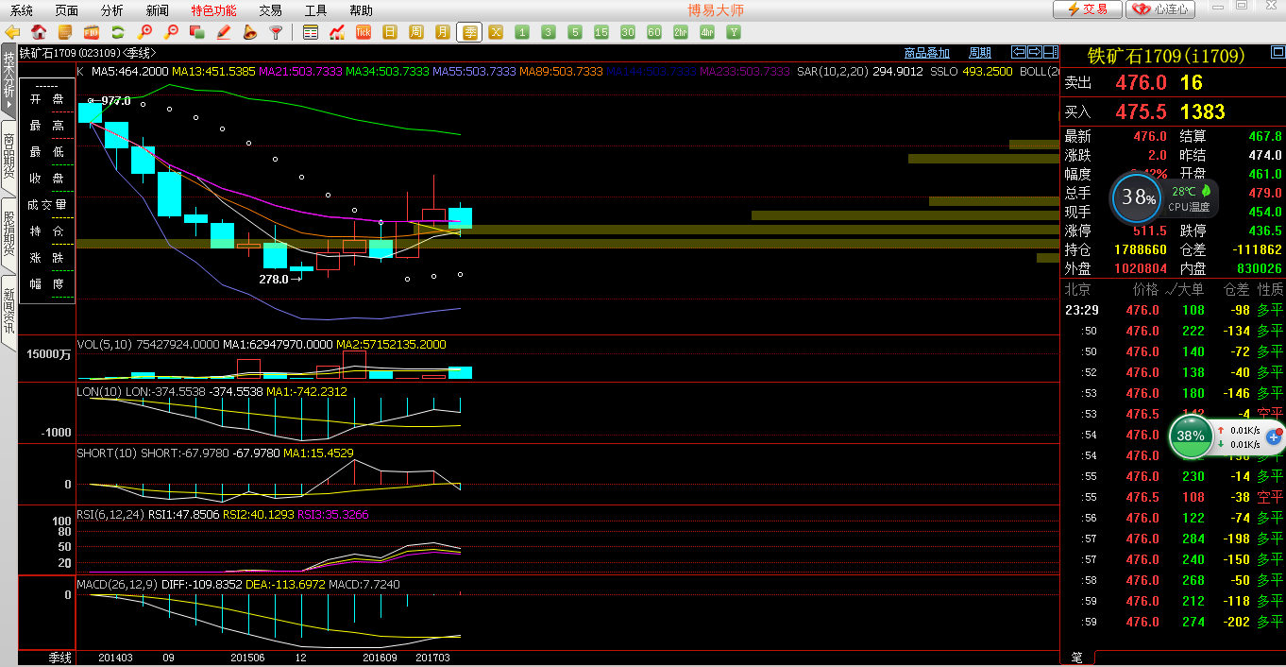Toggle the side panel layout icon
Image resolution: width=1286 pixels, height=667 pixels.
point(1051,52)
